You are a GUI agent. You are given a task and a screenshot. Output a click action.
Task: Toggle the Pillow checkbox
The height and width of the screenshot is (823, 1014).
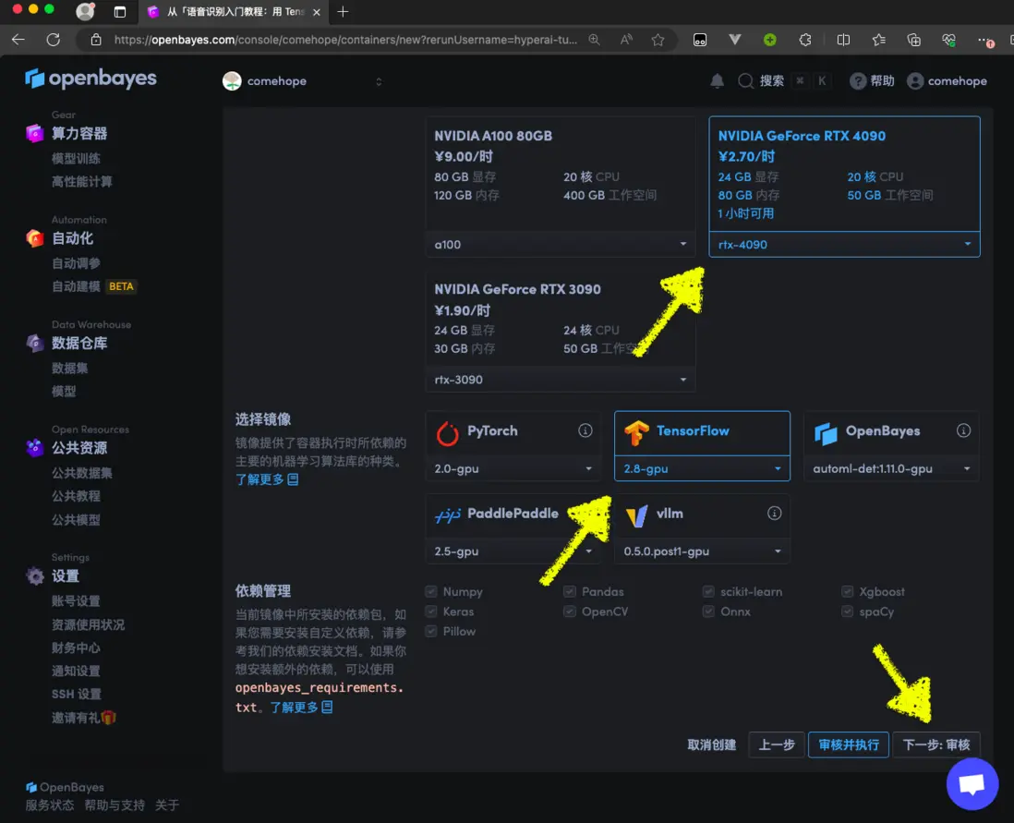click(430, 631)
